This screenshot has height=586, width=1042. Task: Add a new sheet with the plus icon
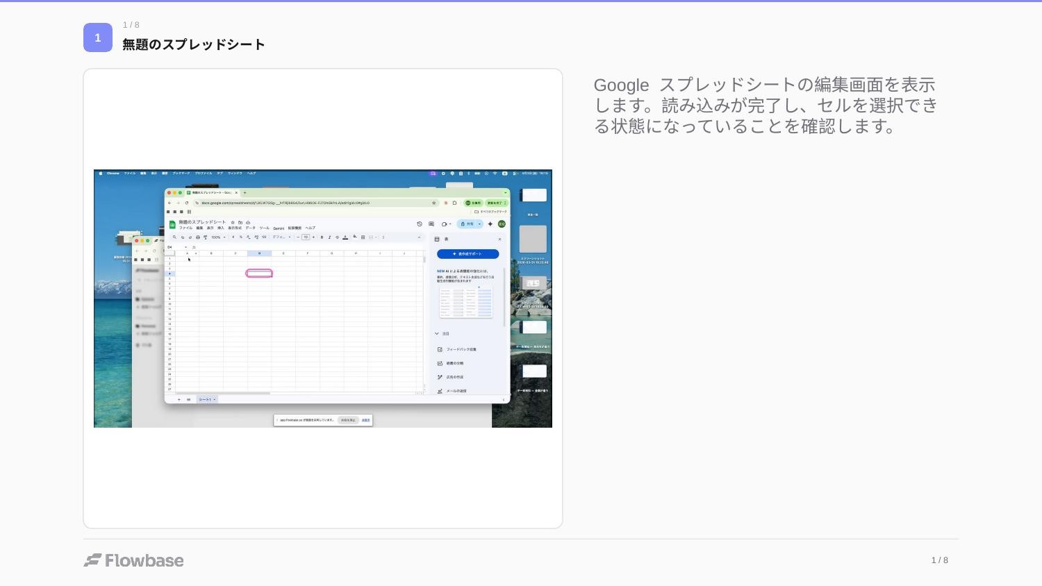(179, 399)
